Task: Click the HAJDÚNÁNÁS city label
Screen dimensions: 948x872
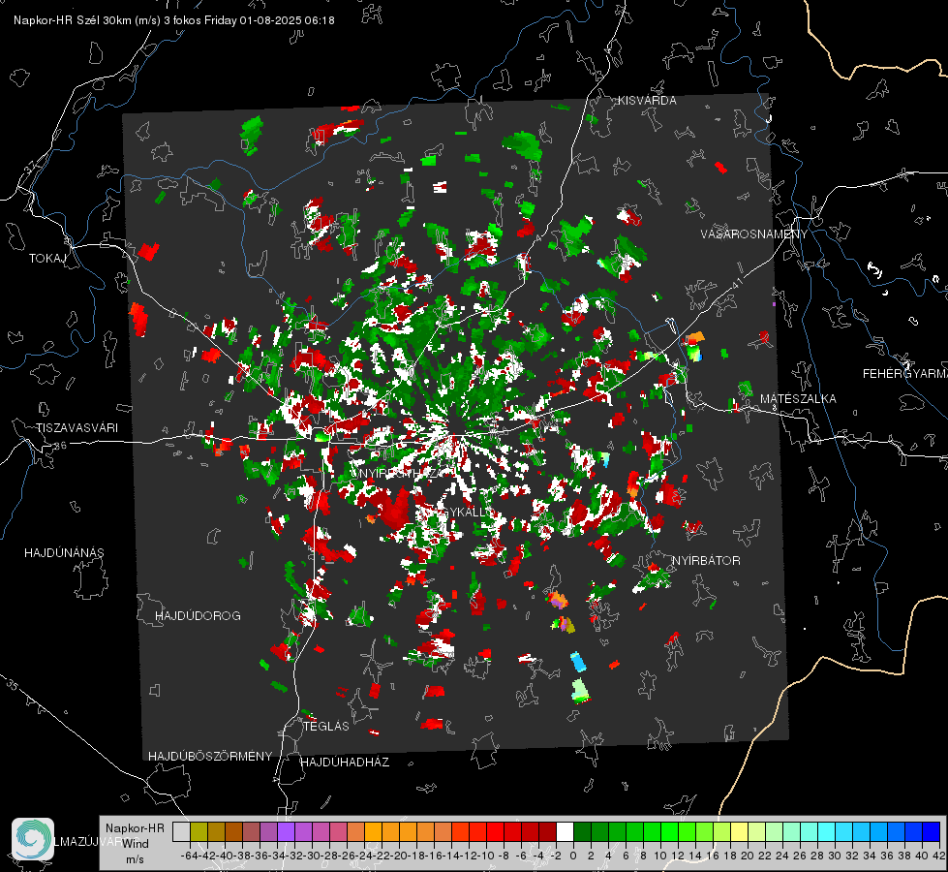Action: point(64,553)
